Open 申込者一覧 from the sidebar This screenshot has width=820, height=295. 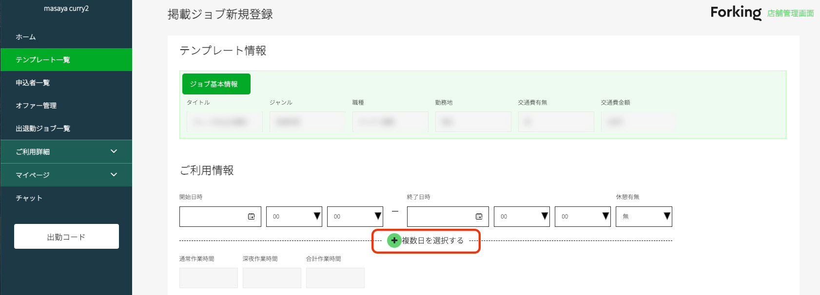coord(33,83)
